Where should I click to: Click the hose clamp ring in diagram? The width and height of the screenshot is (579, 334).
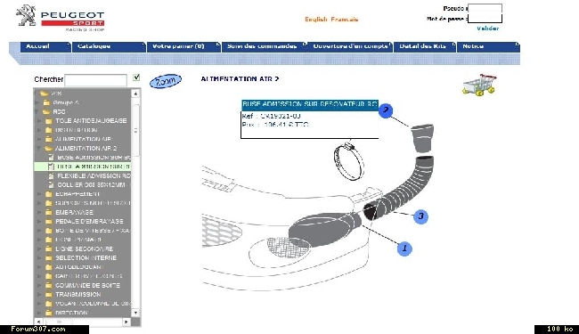tap(348, 161)
